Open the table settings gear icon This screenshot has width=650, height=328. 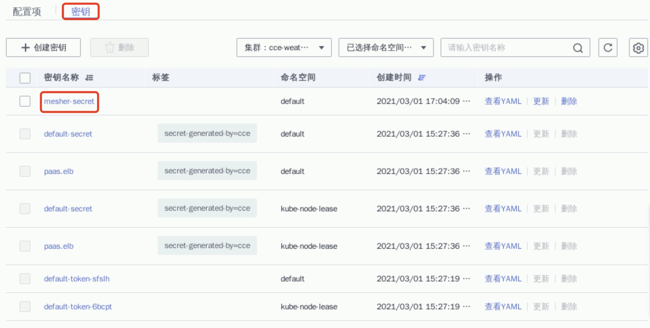pyautogui.click(x=638, y=47)
